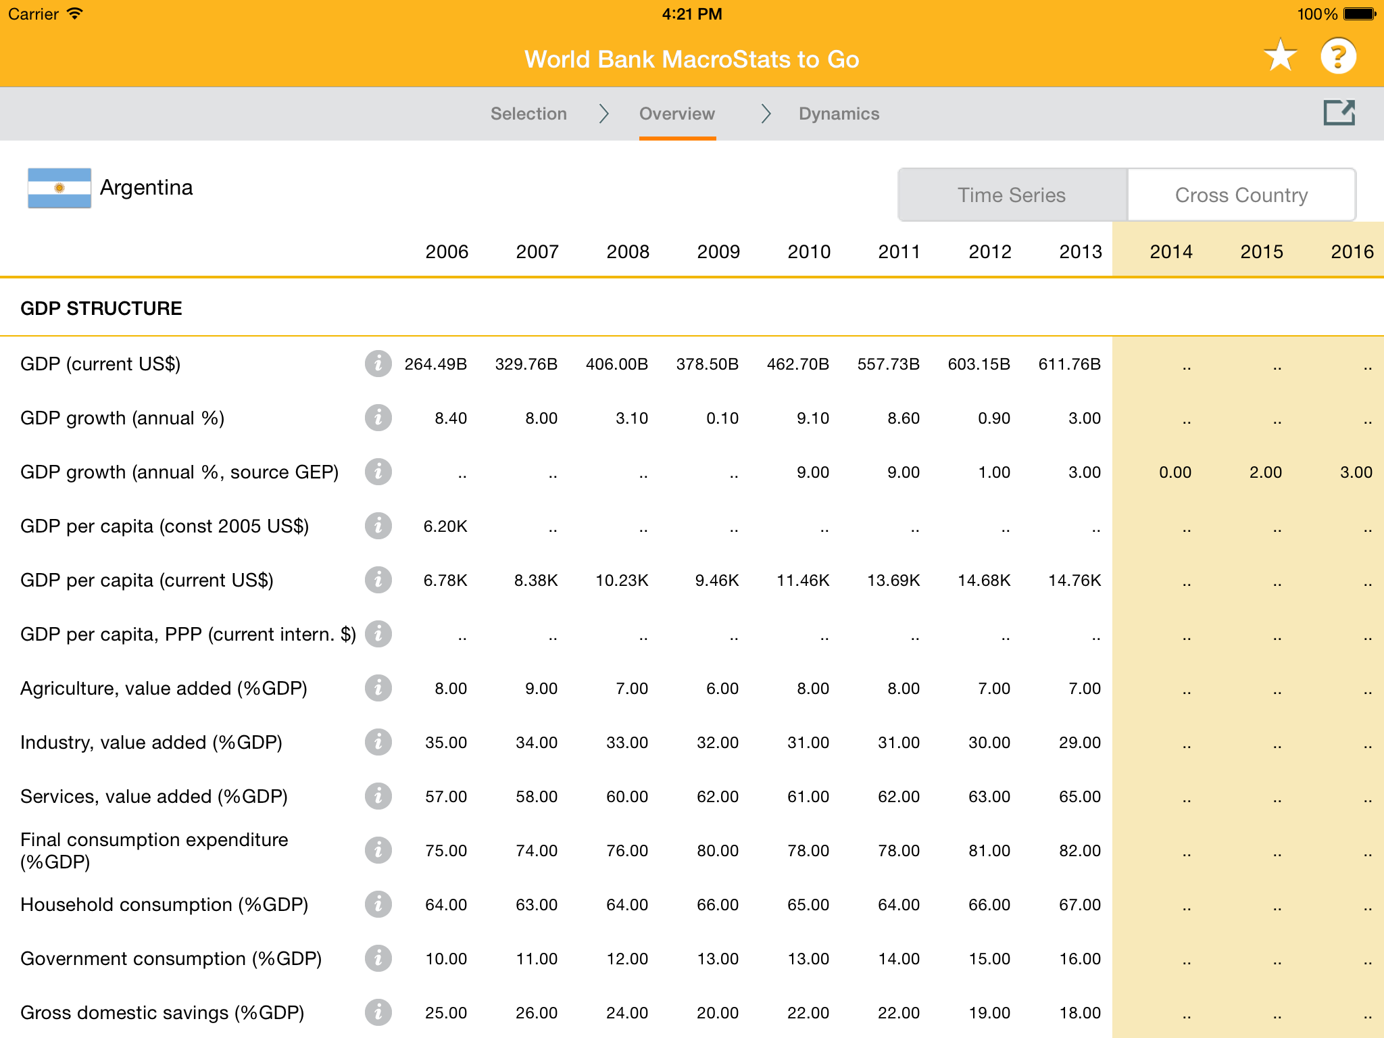Switch to Cross Country view
The height and width of the screenshot is (1038, 1384).
click(1241, 195)
